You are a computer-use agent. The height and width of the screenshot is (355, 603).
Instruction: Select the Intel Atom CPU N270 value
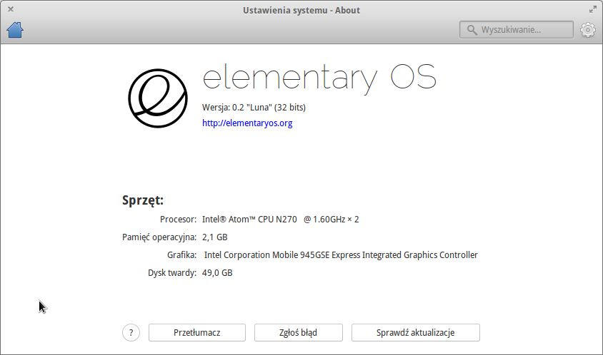pos(280,219)
